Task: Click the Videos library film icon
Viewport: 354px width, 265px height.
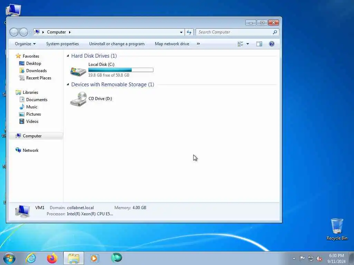Action: [22, 121]
